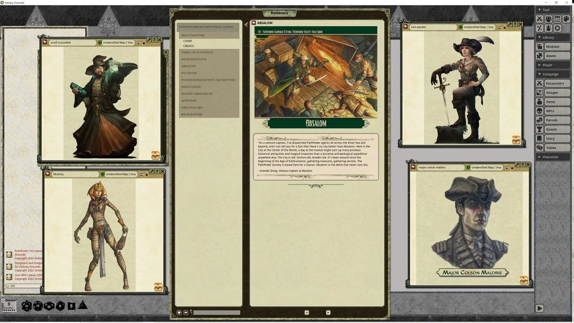Image resolution: width=574 pixels, height=323 pixels.
Task: Open the modifiers plus-minus tool icon
Action: 540,28
